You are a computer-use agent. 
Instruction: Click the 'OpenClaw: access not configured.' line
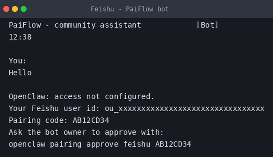point(81,97)
